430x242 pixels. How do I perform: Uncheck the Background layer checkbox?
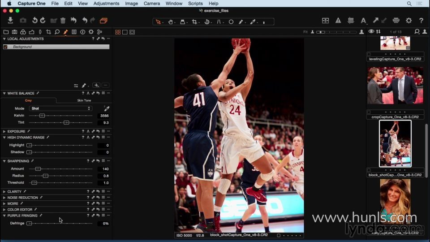5,47
